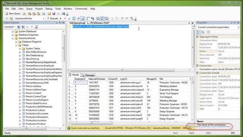Click the New Query toolbar button
The width and height of the screenshot is (243, 137).
[13, 14]
